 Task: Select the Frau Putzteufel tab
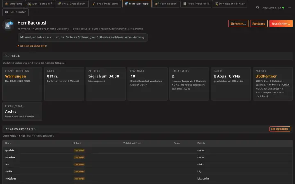pos(106,4)
